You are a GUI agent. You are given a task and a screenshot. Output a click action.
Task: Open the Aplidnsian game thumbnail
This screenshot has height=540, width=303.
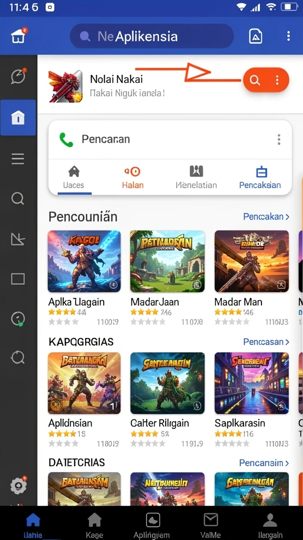point(84,383)
